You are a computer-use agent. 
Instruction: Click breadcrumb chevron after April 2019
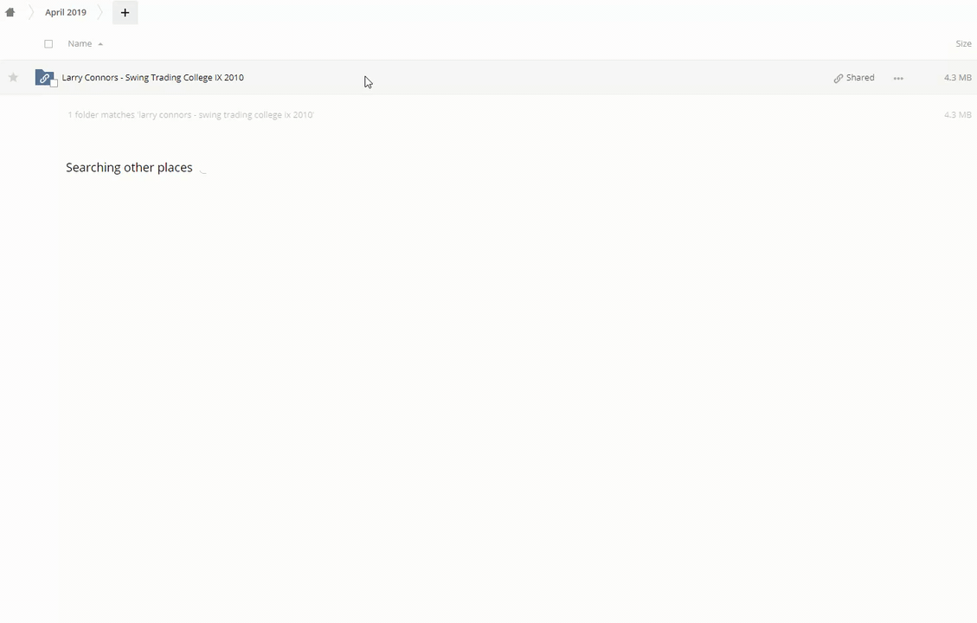[100, 12]
